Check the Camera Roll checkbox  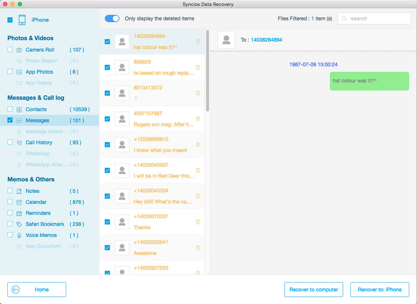pos(10,50)
